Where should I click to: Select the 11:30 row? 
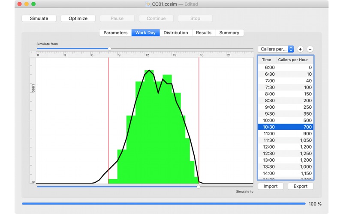(286, 140)
